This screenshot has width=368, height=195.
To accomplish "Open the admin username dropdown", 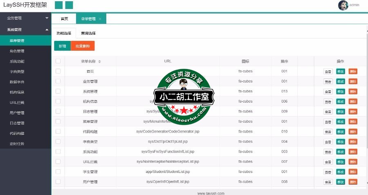I will [x=354, y=5].
